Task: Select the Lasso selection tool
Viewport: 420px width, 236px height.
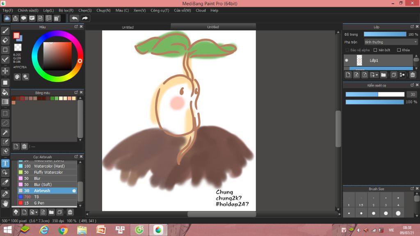Action: (x=5, y=123)
